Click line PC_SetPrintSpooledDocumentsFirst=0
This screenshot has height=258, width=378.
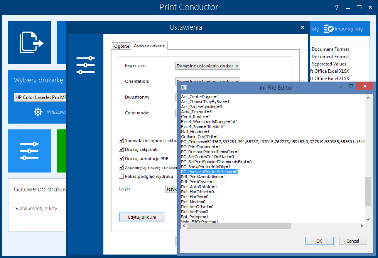(x=216, y=162)
